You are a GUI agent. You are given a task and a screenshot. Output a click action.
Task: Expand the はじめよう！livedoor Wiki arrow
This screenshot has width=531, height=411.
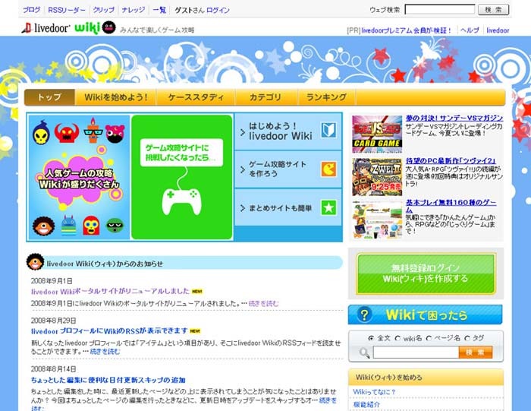coord(243,132)
